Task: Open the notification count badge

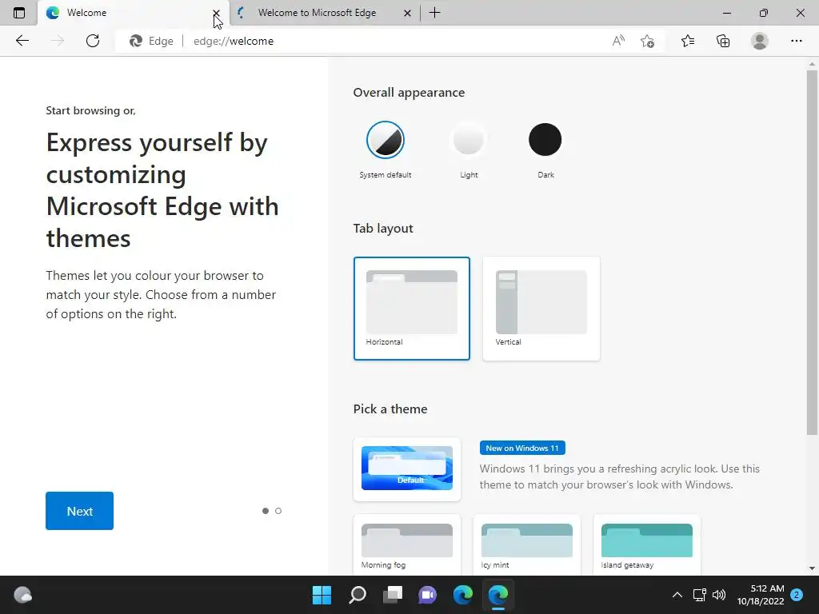Action: coord(797,595)
